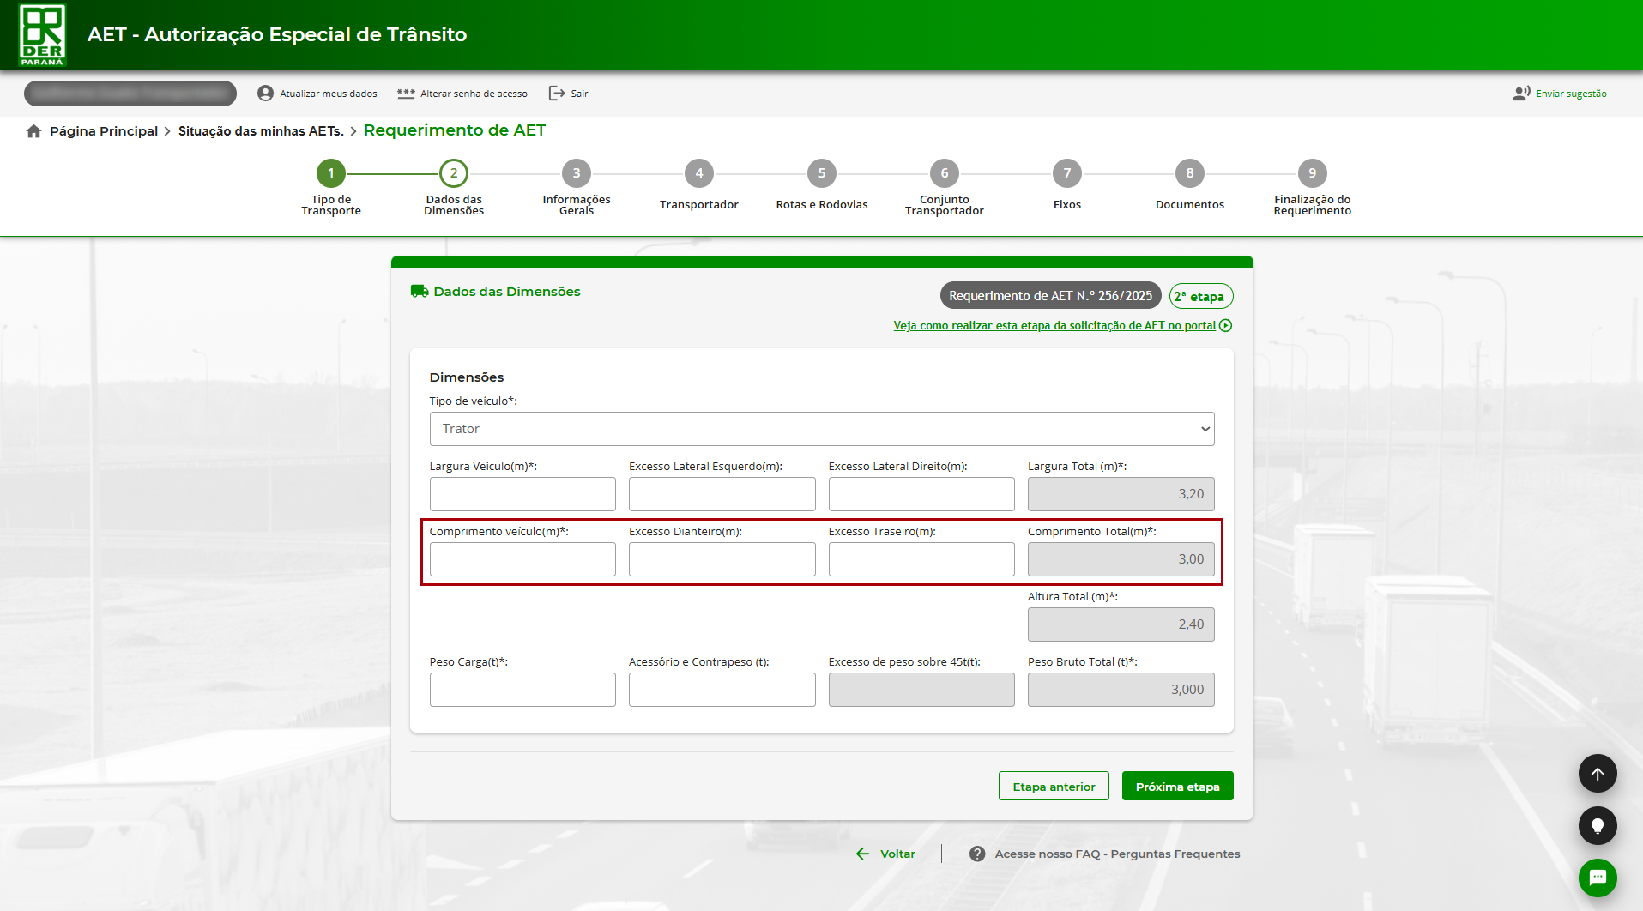
Task: Click the lightbulb tips button
Action: click(1598, 826)
